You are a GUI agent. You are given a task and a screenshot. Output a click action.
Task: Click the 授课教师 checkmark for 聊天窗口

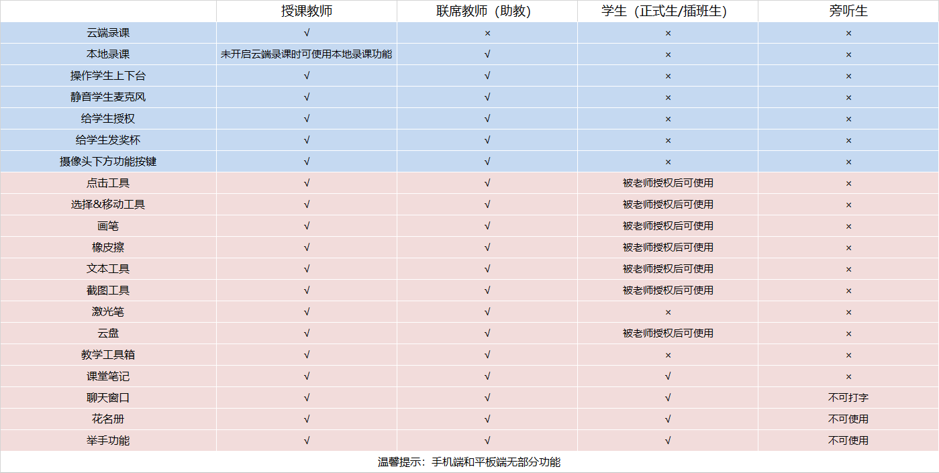coord(307,398)
